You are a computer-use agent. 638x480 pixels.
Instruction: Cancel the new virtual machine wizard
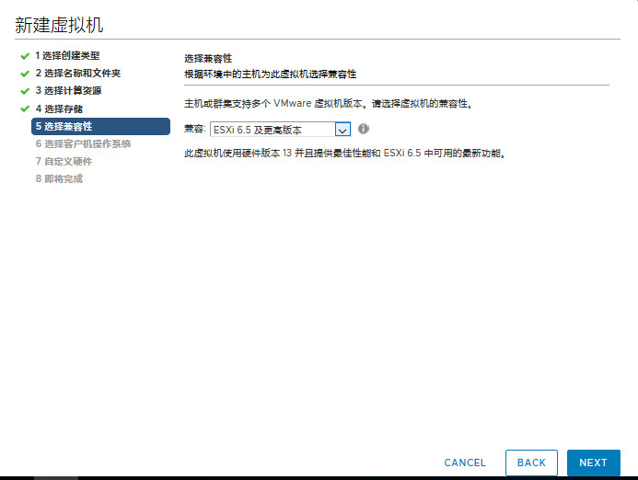coord(465,463)
